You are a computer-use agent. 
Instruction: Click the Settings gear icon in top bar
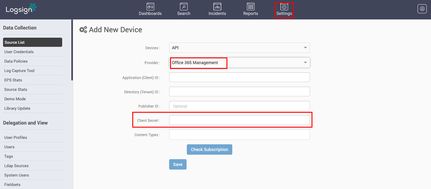click(x=284, y=9)
